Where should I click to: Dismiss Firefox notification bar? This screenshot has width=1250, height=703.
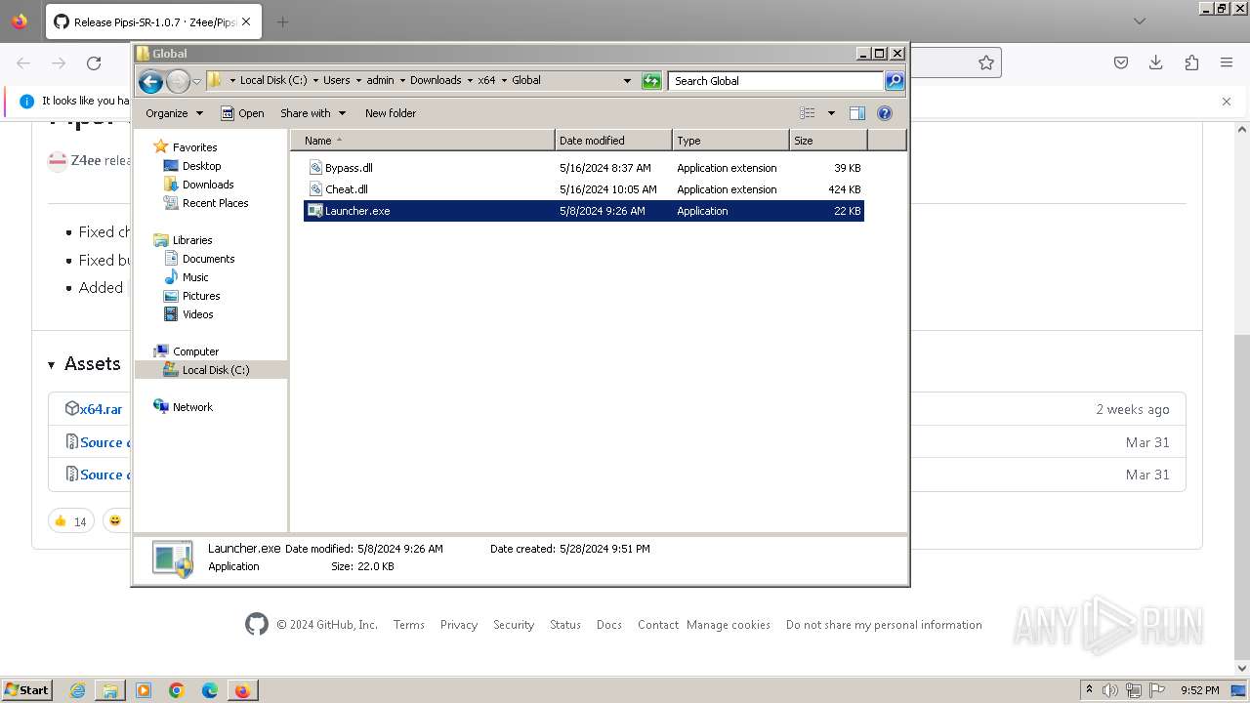tap(1227, 102)
